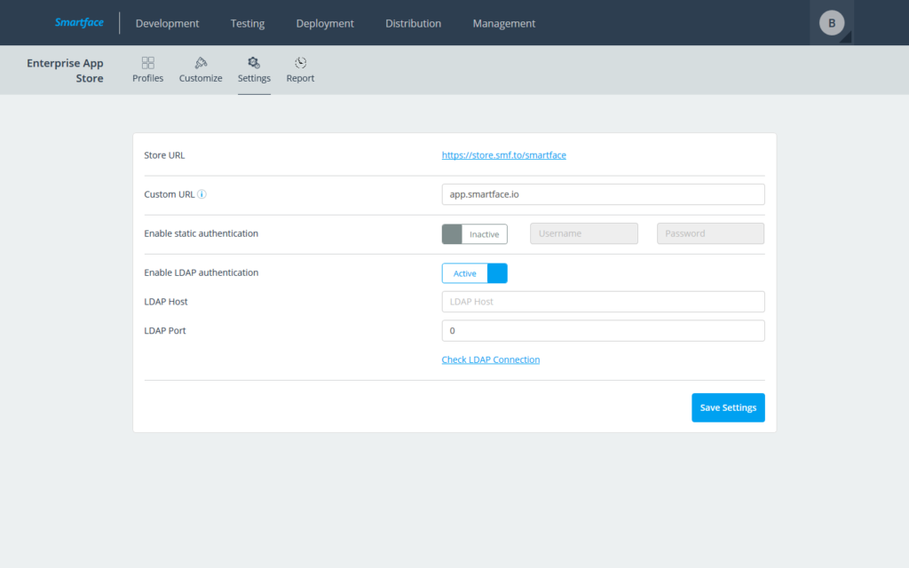The width and height of the screenshot is (909, 568).
Task: Click Save Settings
Action: coord(728,407)
